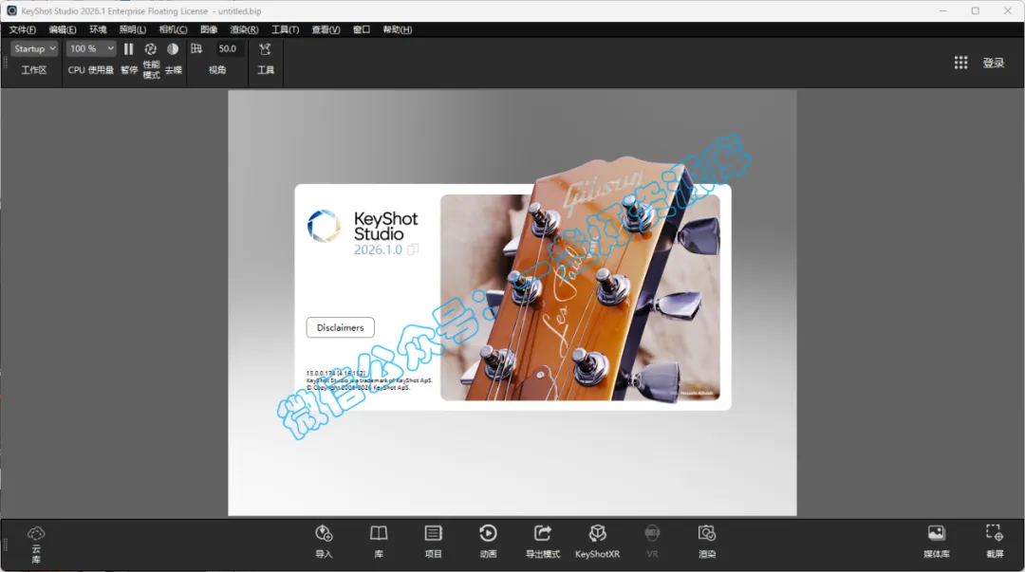Image resolution: width=1025 pixels, height=572 pixels.
Task: Open the 渲染(R) menu
Action: (x=244, y=29)
